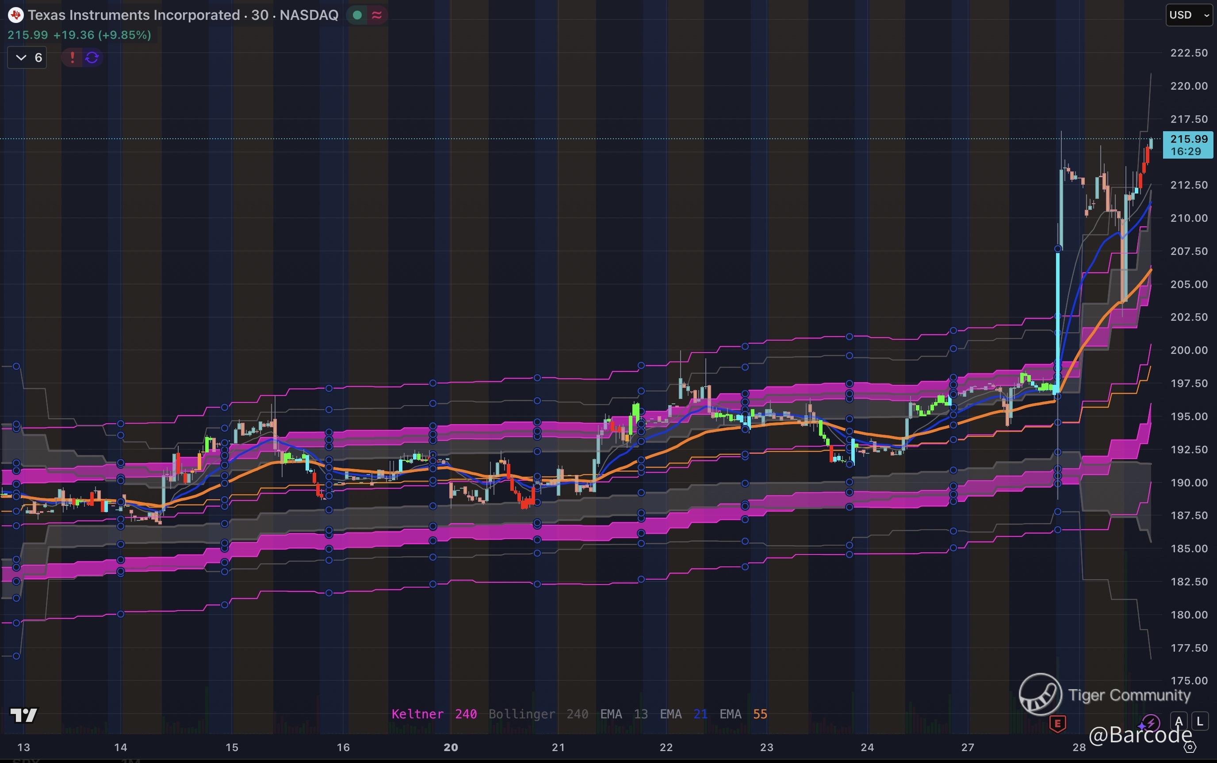Toggle log scale L button

tap(1200, 721)
